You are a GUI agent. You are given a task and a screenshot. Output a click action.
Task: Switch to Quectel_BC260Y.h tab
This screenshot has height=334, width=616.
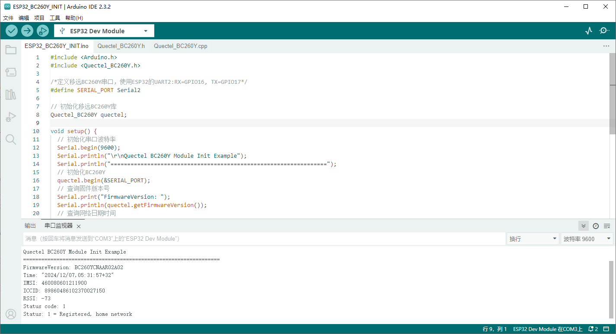pos(121,46)
